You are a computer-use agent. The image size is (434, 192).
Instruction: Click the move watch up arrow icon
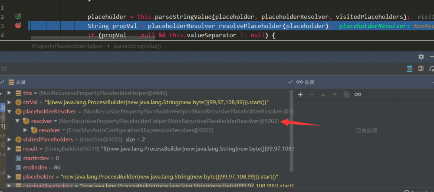point(323,94)
